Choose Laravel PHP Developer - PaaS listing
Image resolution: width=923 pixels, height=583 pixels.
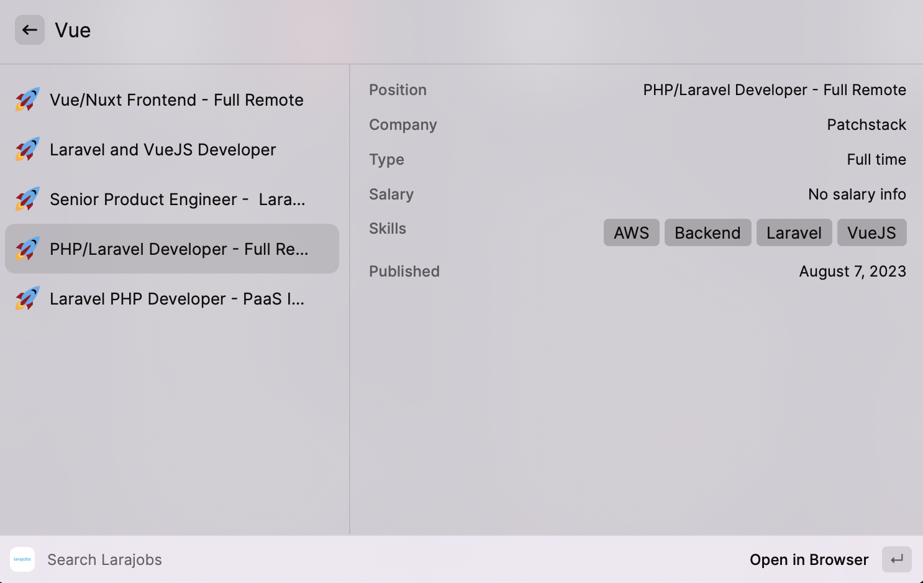point(172,298)
